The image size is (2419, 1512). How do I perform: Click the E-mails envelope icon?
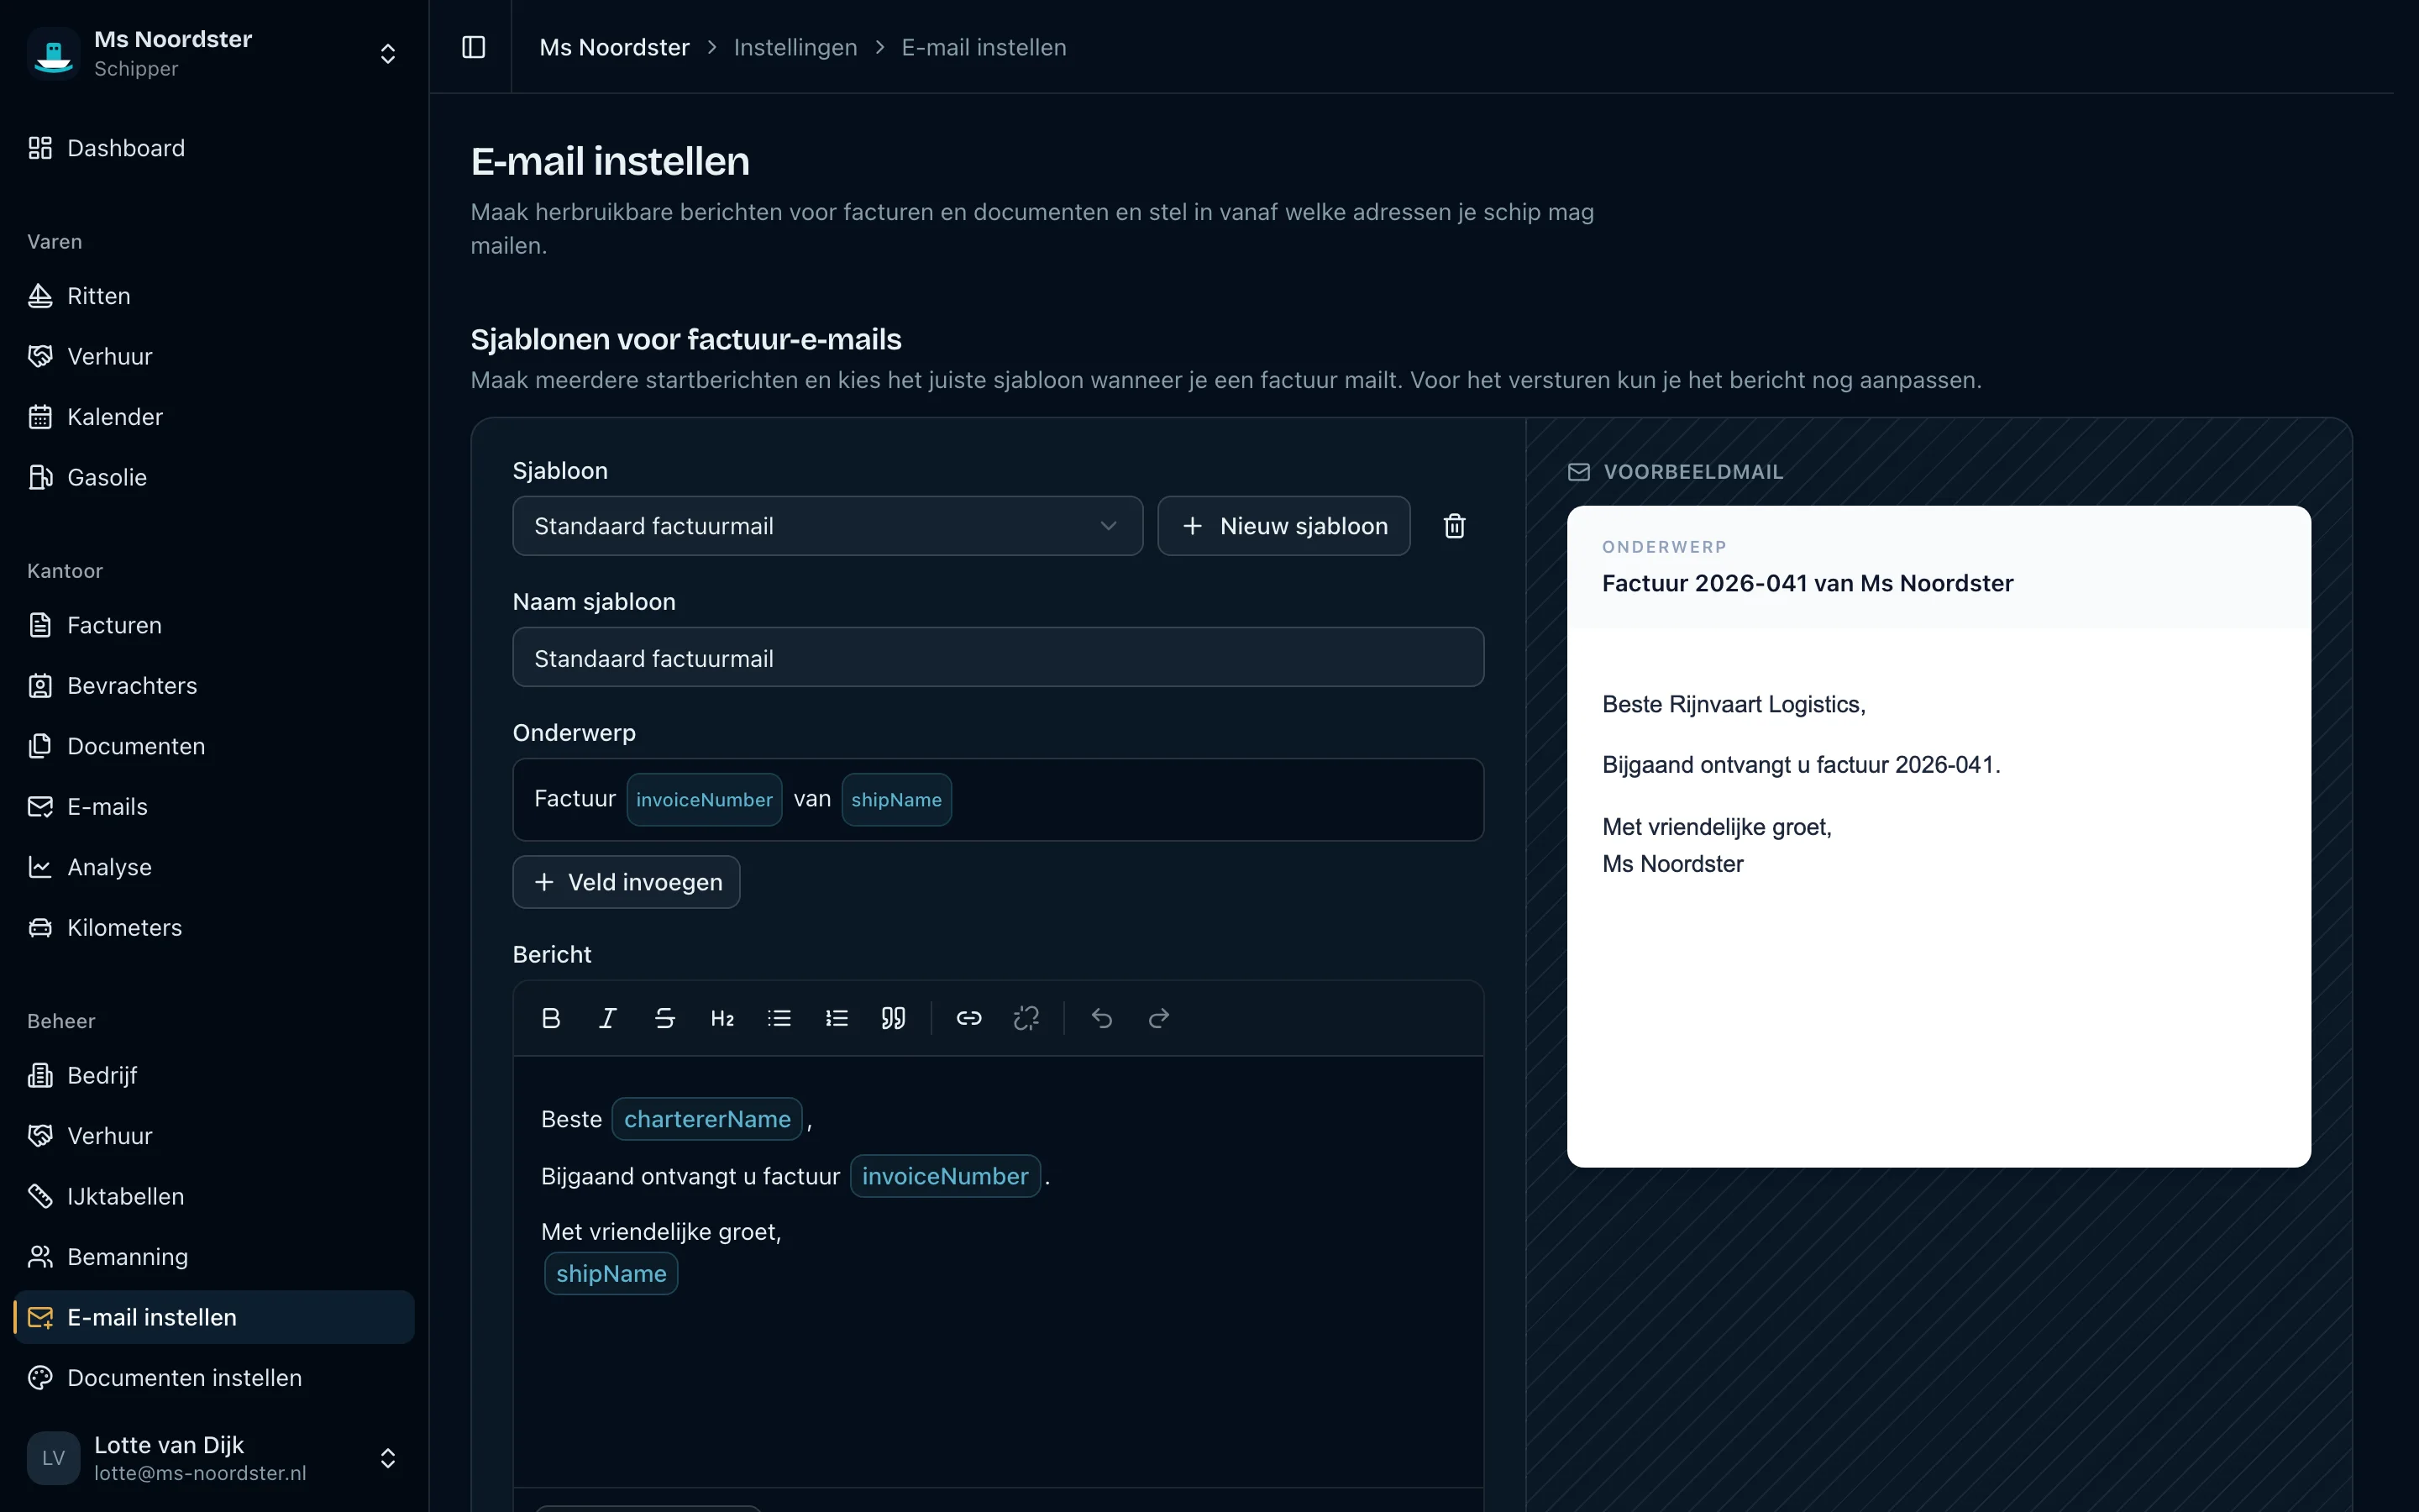pyautogui.click(x=40, y=807)
